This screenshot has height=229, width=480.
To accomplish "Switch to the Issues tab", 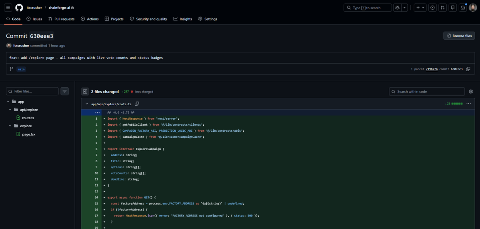I will pyautogui.click(x=34, y=19).
